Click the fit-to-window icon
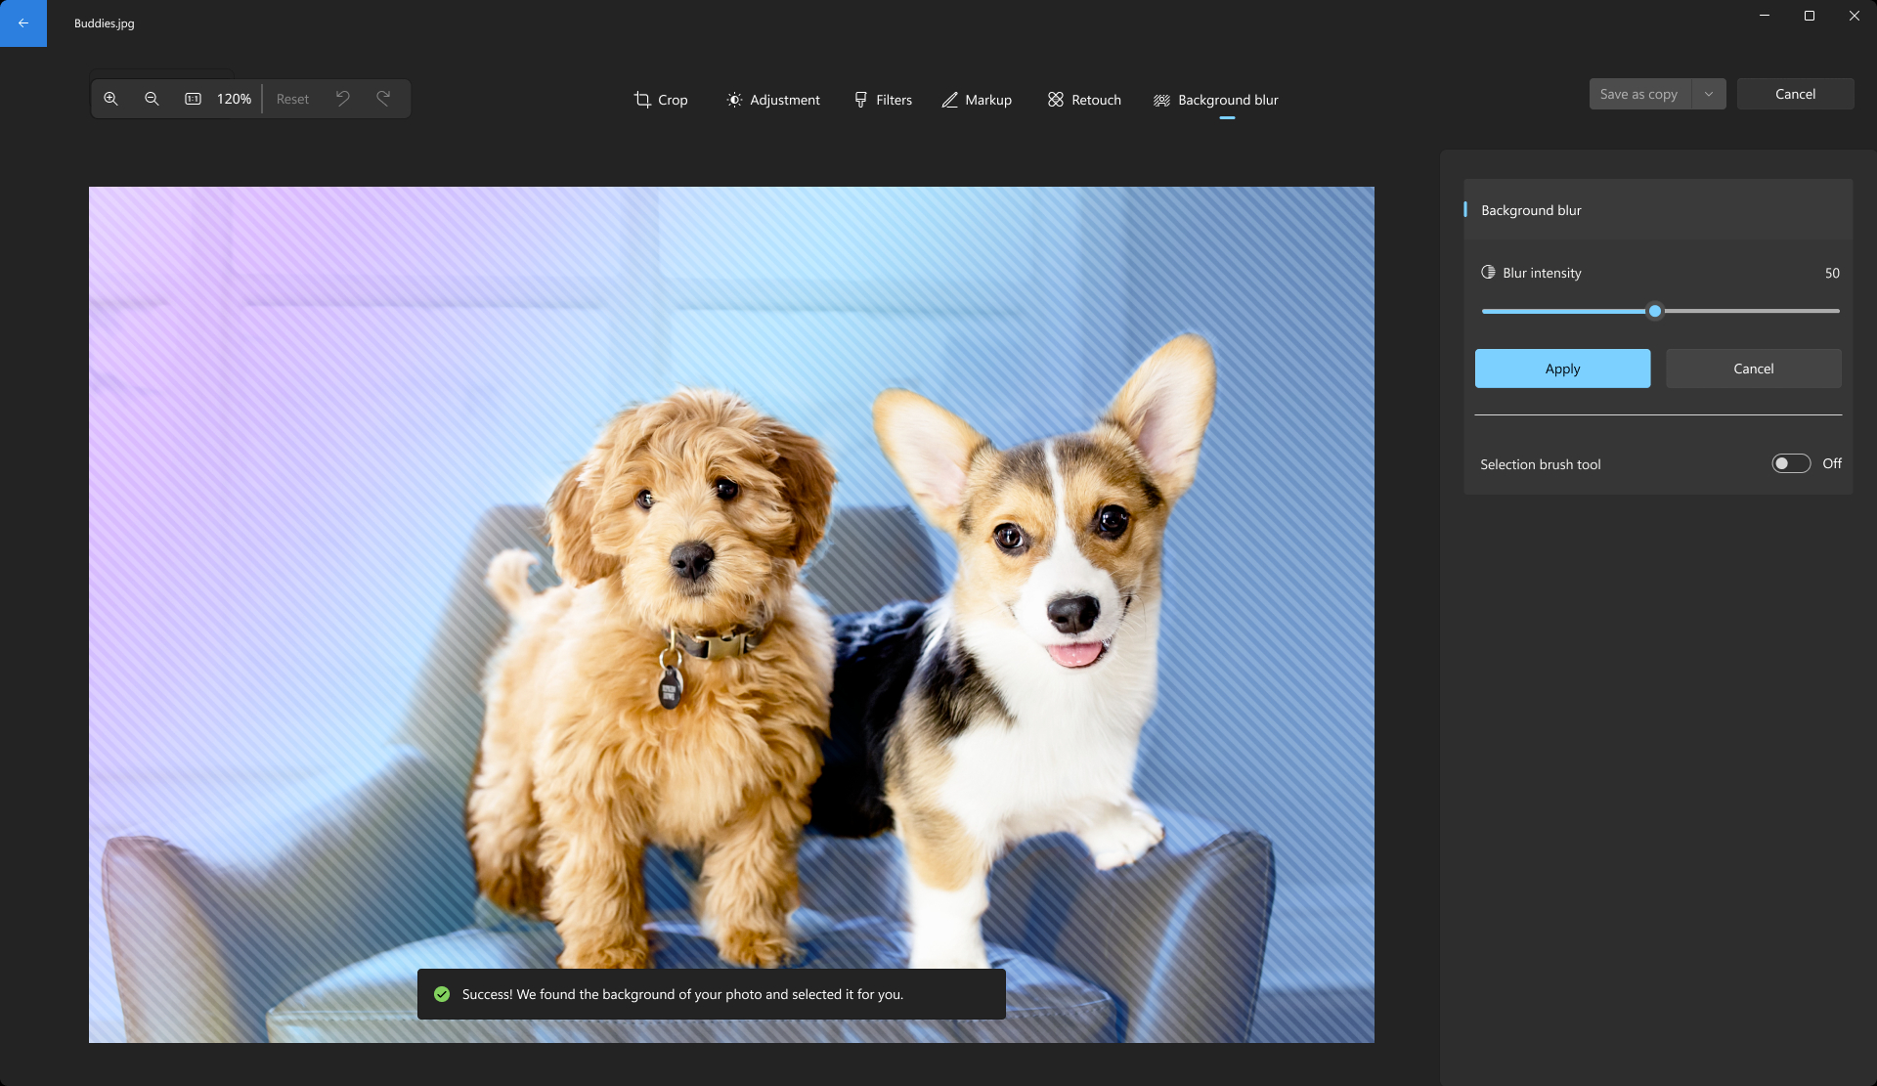 tap(194, 99)
